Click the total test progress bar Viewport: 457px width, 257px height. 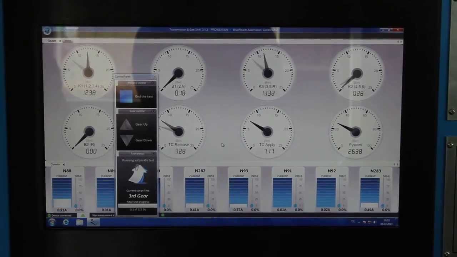tap(137, 206)
